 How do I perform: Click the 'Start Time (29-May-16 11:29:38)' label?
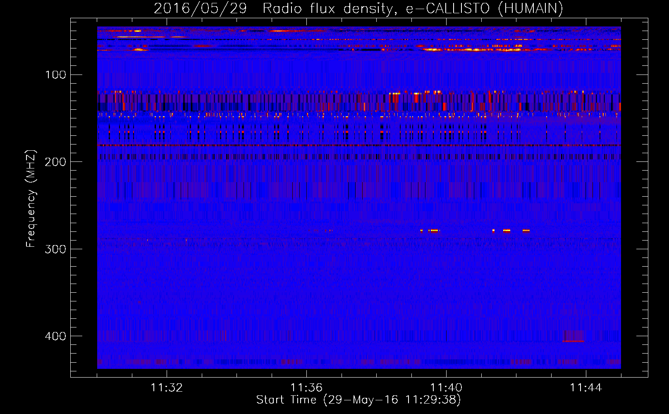coord(358,400)
